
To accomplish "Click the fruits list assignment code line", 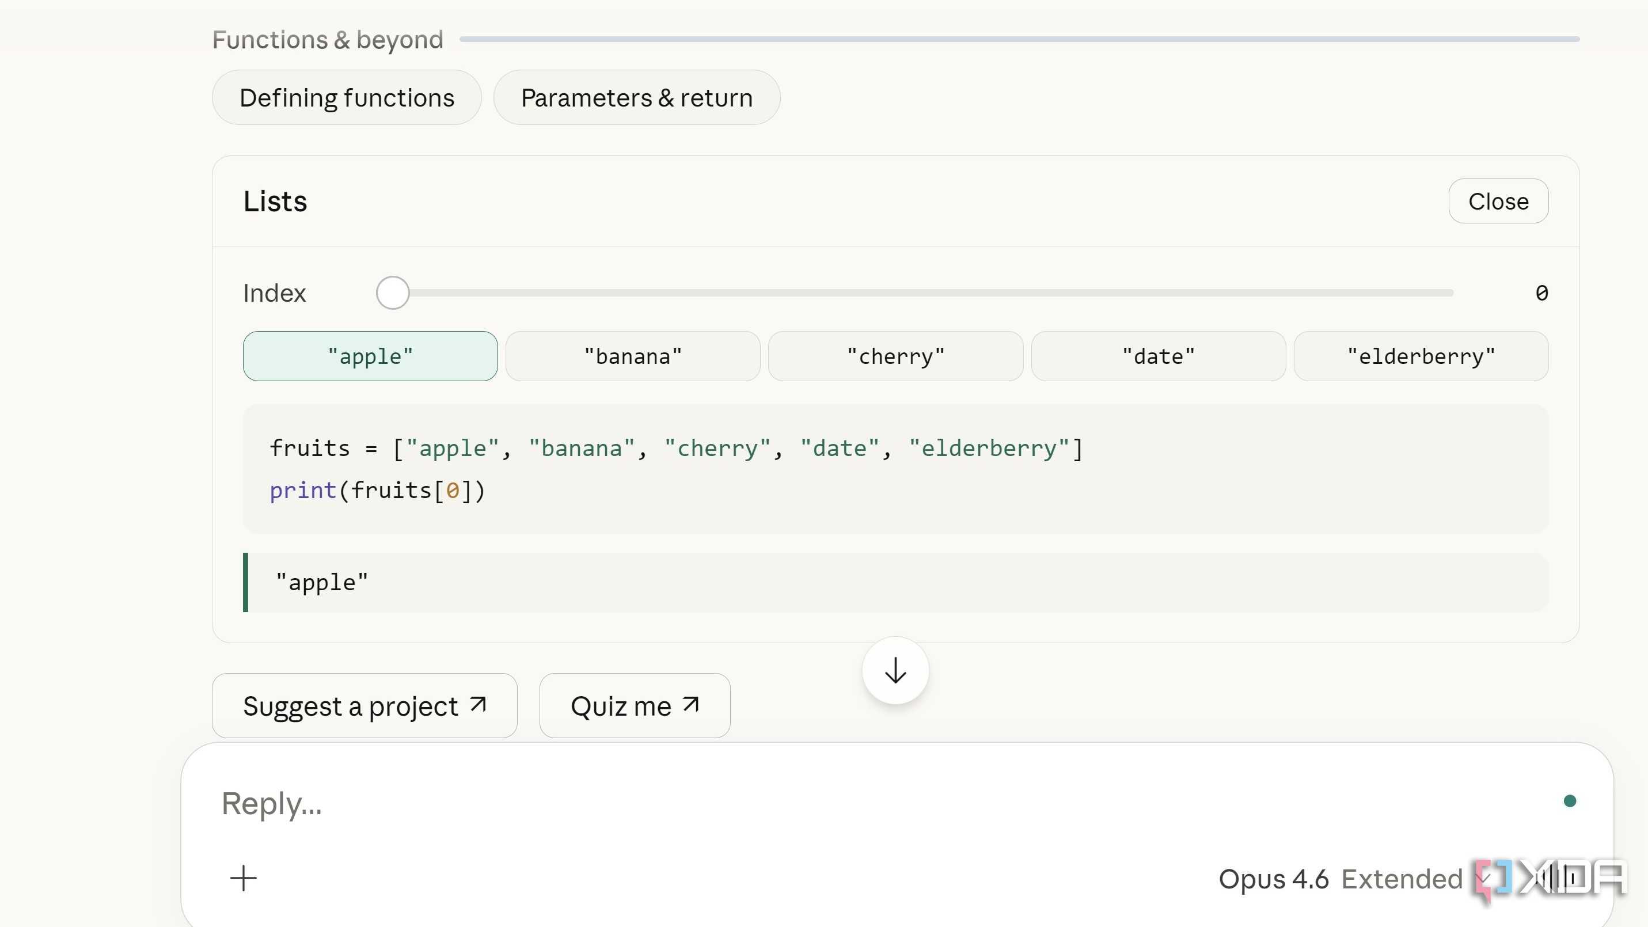I will coord(675,448).
